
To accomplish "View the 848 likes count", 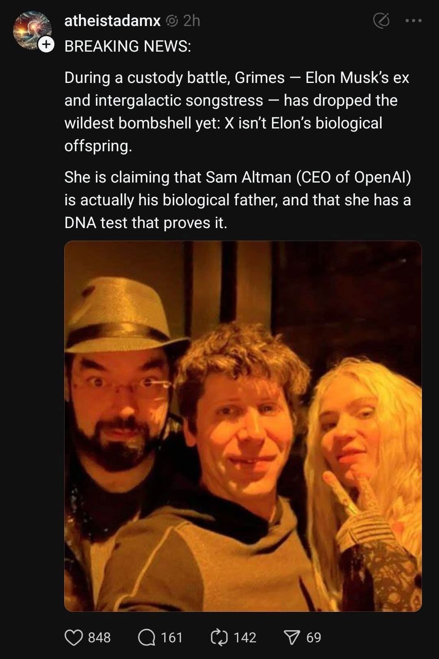I will coord(99,637).
